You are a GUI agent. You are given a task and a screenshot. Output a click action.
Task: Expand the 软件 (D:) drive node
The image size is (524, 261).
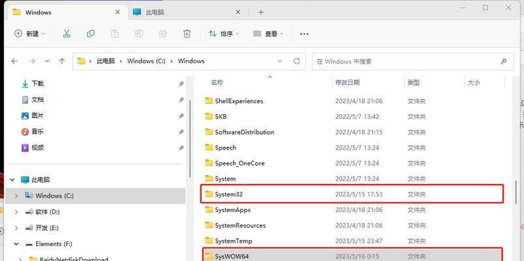16,212
